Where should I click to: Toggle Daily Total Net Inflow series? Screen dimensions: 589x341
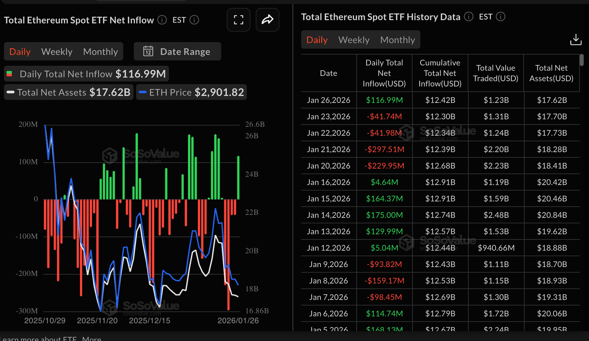tap(86, 74)
